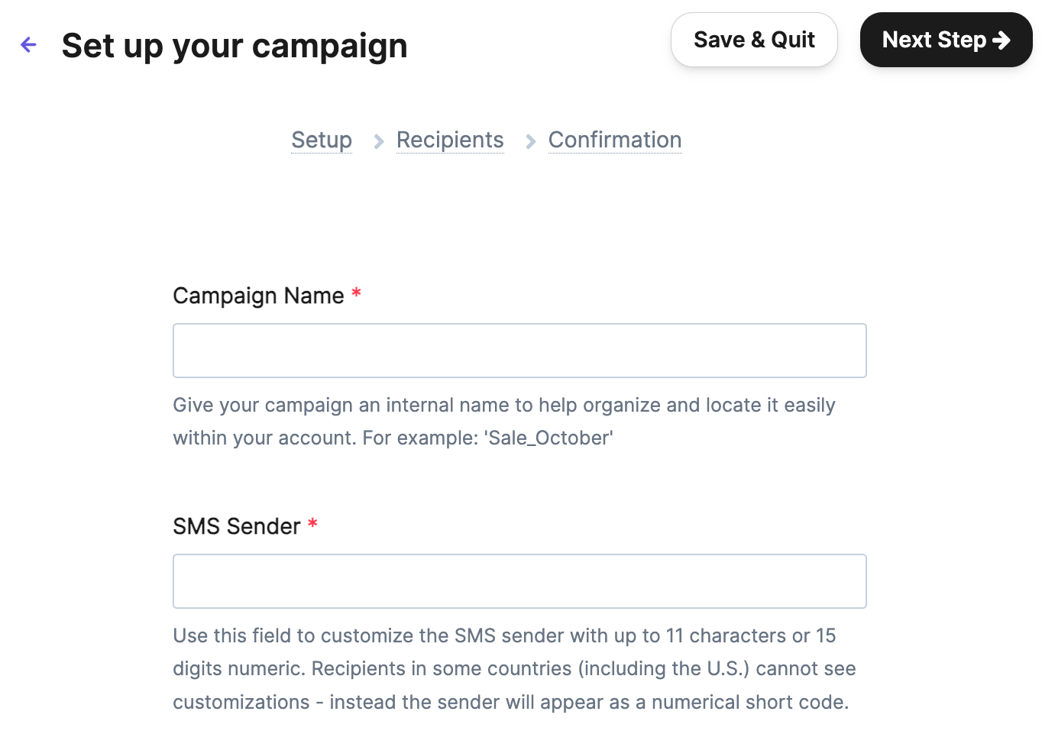Click the arrow icon inside Next Step
This screenshot has width=1042, height=747.
pos(1002,40)
